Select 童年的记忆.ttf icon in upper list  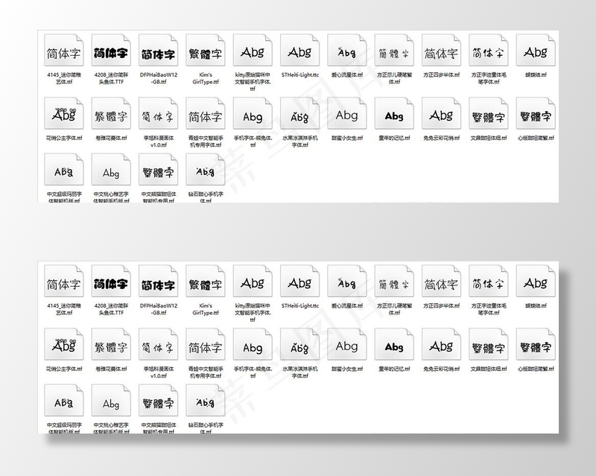pos(394,116)
